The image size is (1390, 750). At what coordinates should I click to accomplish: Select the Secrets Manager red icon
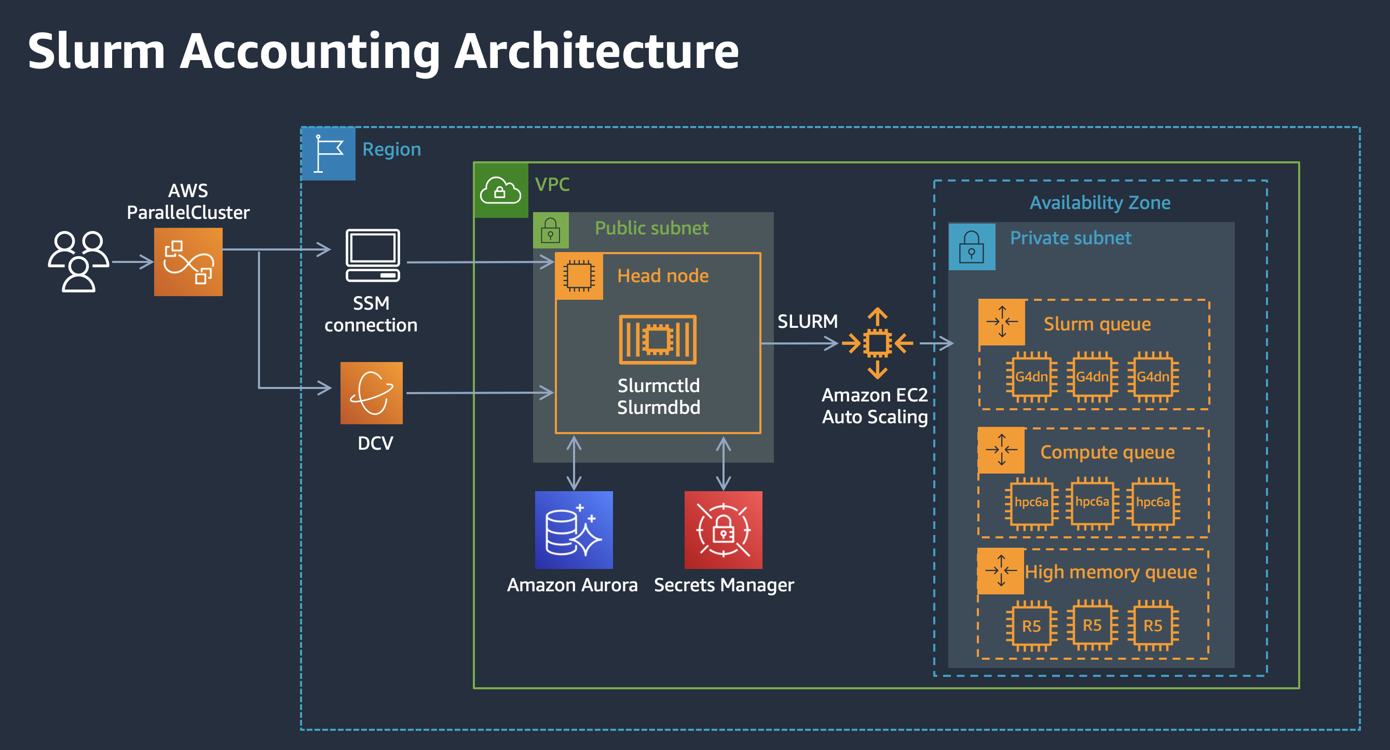(724, 530)
